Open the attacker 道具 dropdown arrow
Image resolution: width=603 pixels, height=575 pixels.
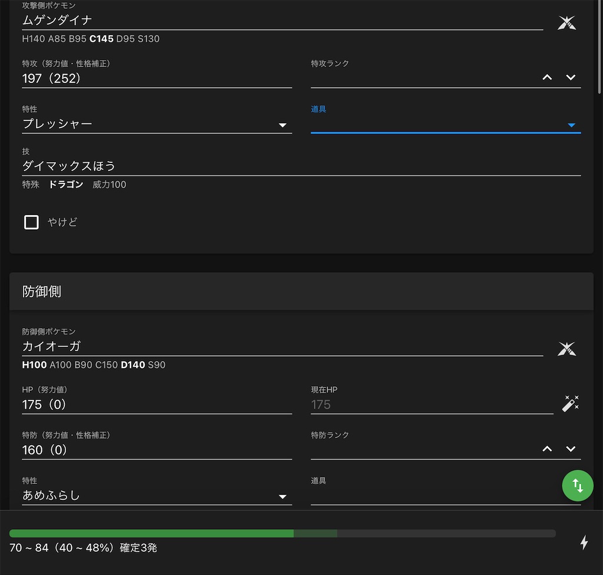[571, 125]
